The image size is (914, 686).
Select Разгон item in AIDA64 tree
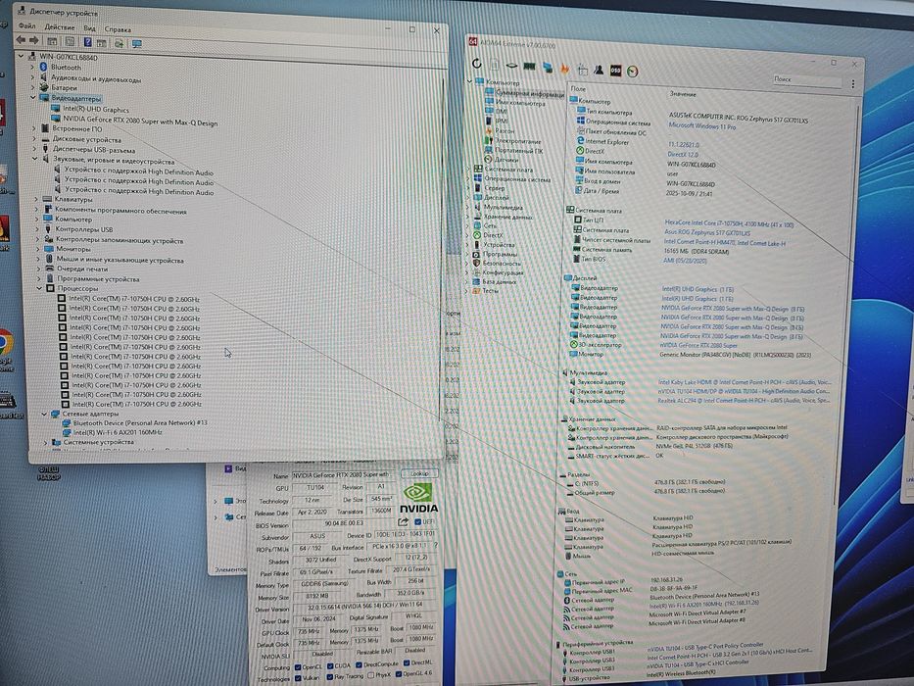pyautogui.click(x=505, y=131)
